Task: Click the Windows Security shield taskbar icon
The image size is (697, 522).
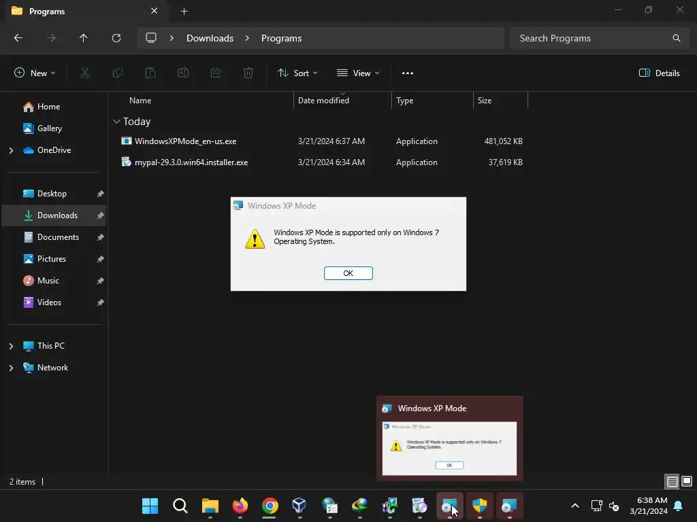Action: coord(480,506)
